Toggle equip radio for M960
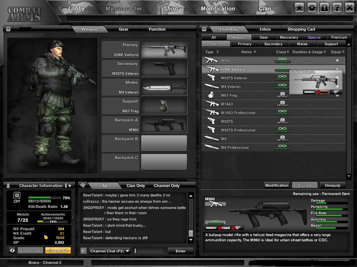 337,60
